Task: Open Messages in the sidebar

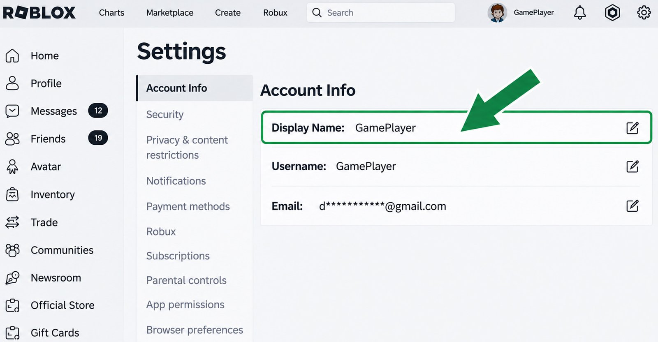Action: (x=54, y=111)
